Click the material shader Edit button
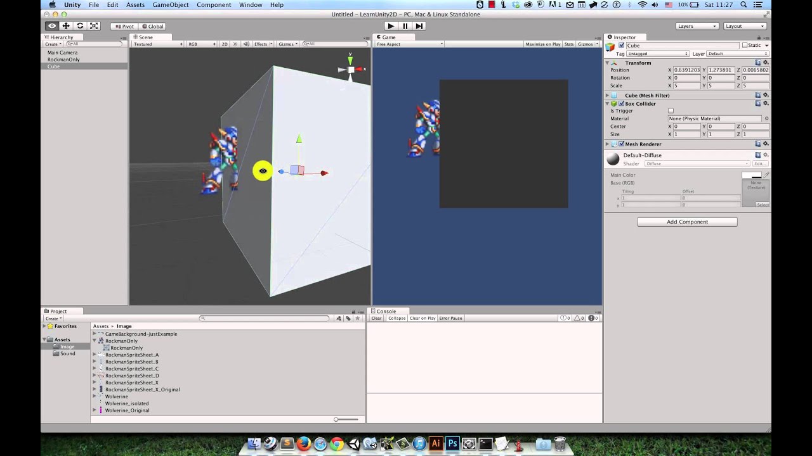The image size is (812, 456). pyautogui.click(x=759, y=163)
